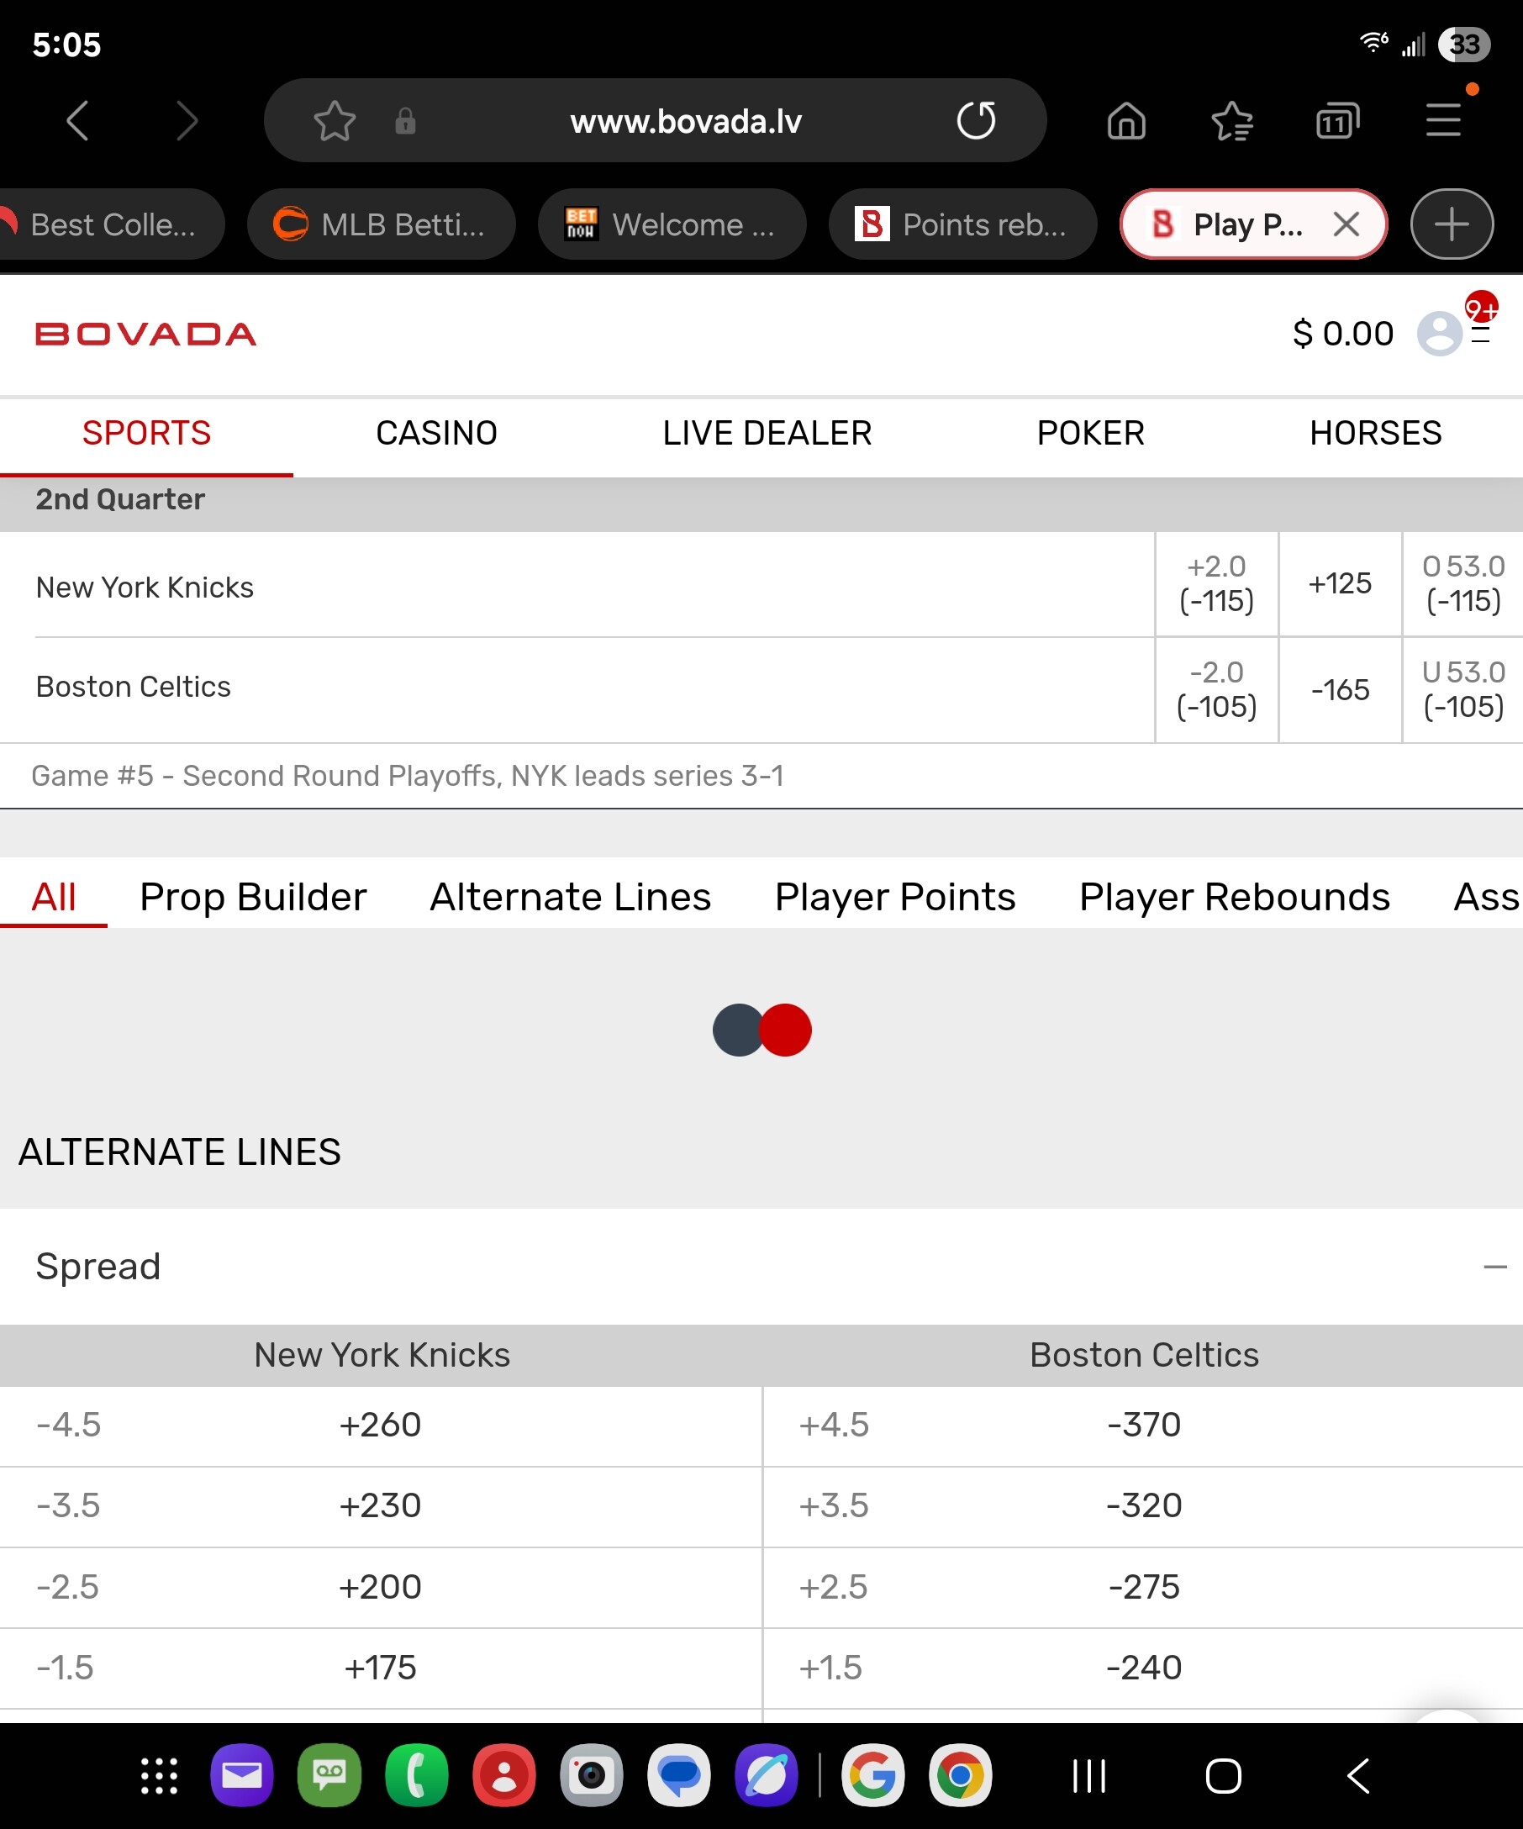Select Celtics -2.0 spread at -105
Viewport: 1523px width, 1829px height.
(x=1215, y=689)
